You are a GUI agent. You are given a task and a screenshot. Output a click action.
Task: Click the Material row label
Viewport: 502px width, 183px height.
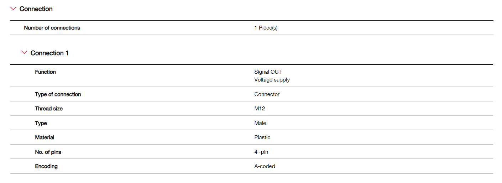tap(45, 137)
